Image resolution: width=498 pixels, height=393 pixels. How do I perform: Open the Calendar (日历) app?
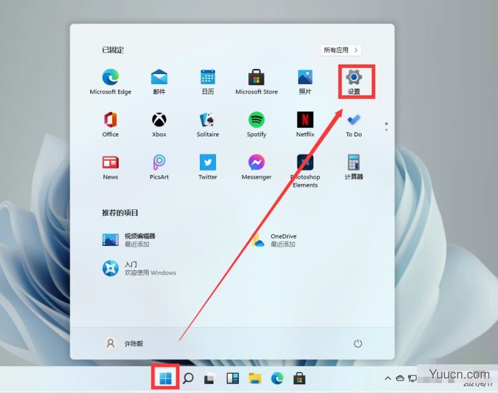[x=208, y=82]
